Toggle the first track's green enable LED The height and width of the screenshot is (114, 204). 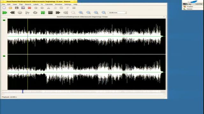coord(4,20)
